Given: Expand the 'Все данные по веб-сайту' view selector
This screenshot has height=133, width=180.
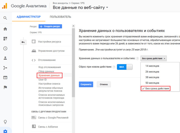Looking at the screenshot, I should point(80,8).
